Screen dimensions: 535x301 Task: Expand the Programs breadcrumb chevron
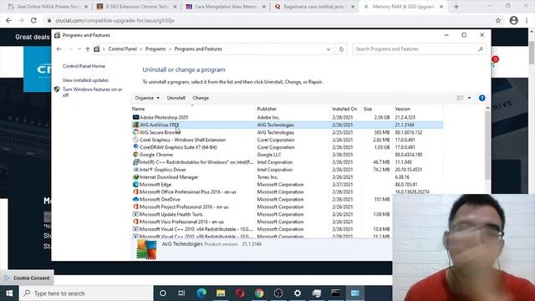170,49
